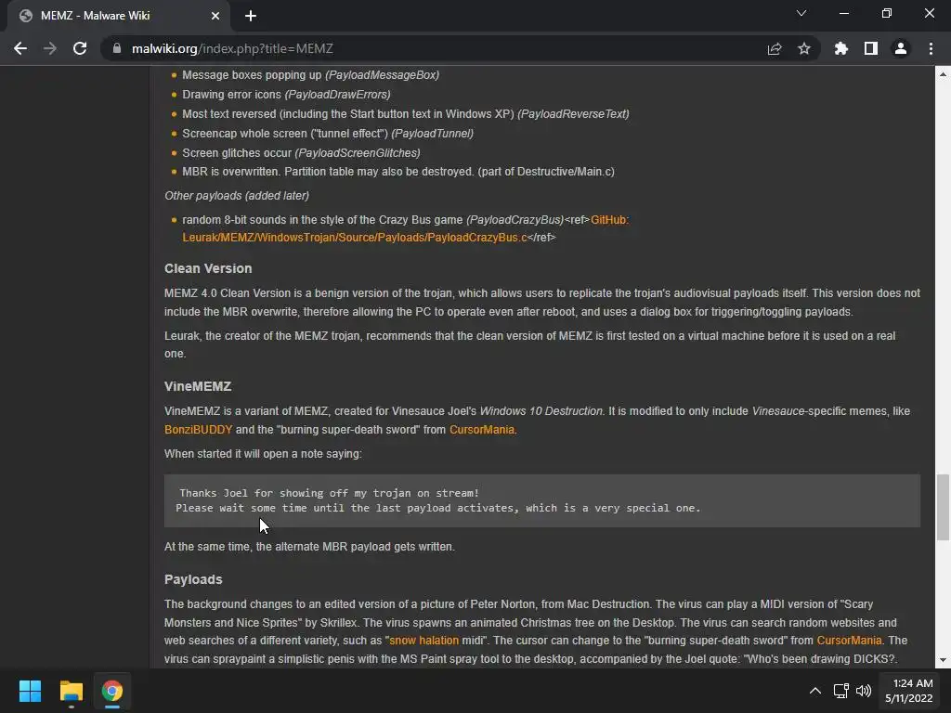Follow the CursorMania link in Payloads paragraph
Screen dimensions: 951x713
click(x=849, y=641)
